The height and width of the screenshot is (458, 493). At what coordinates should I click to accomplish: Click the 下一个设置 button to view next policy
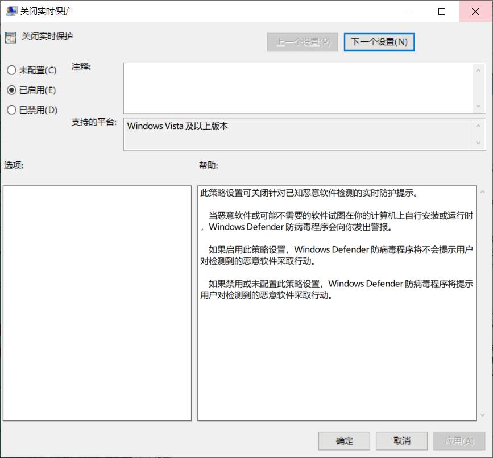[x=379, y=41]
